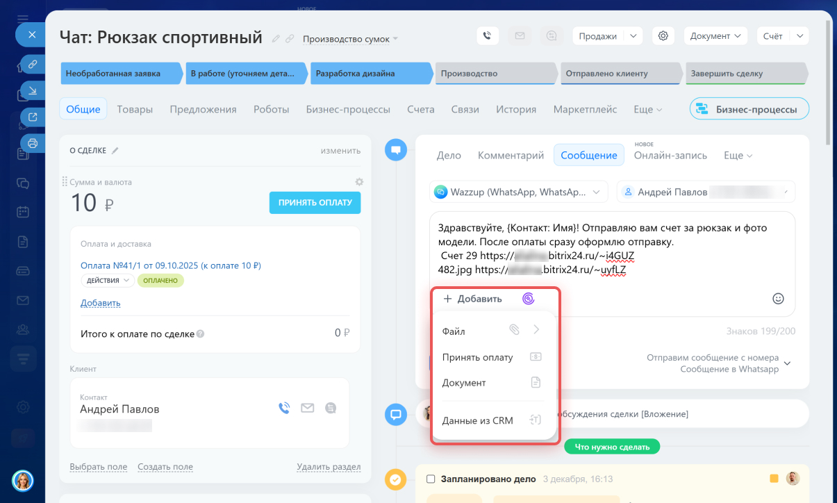
Task: Choose Данные из CRM menu item
Action: tap(478, 420)
